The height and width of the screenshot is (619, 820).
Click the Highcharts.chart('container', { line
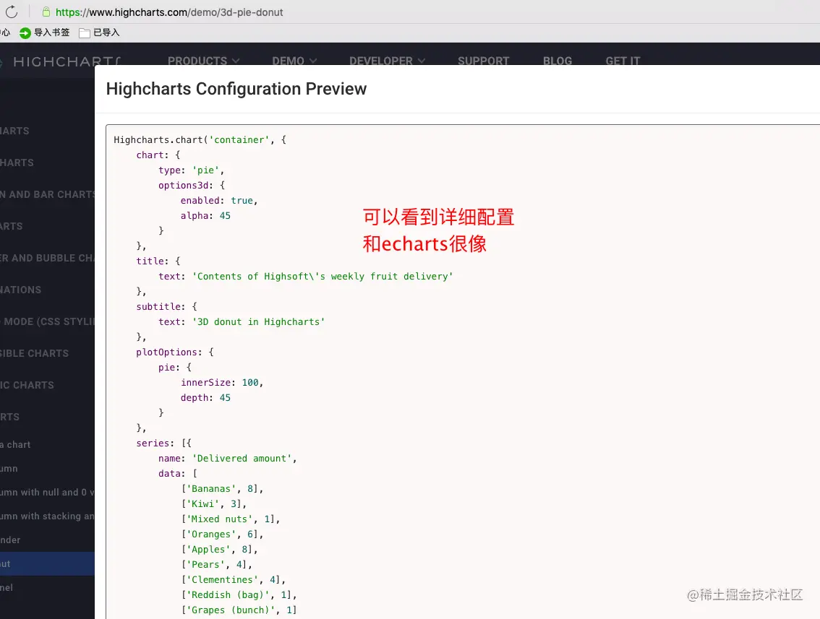[200, 140]
